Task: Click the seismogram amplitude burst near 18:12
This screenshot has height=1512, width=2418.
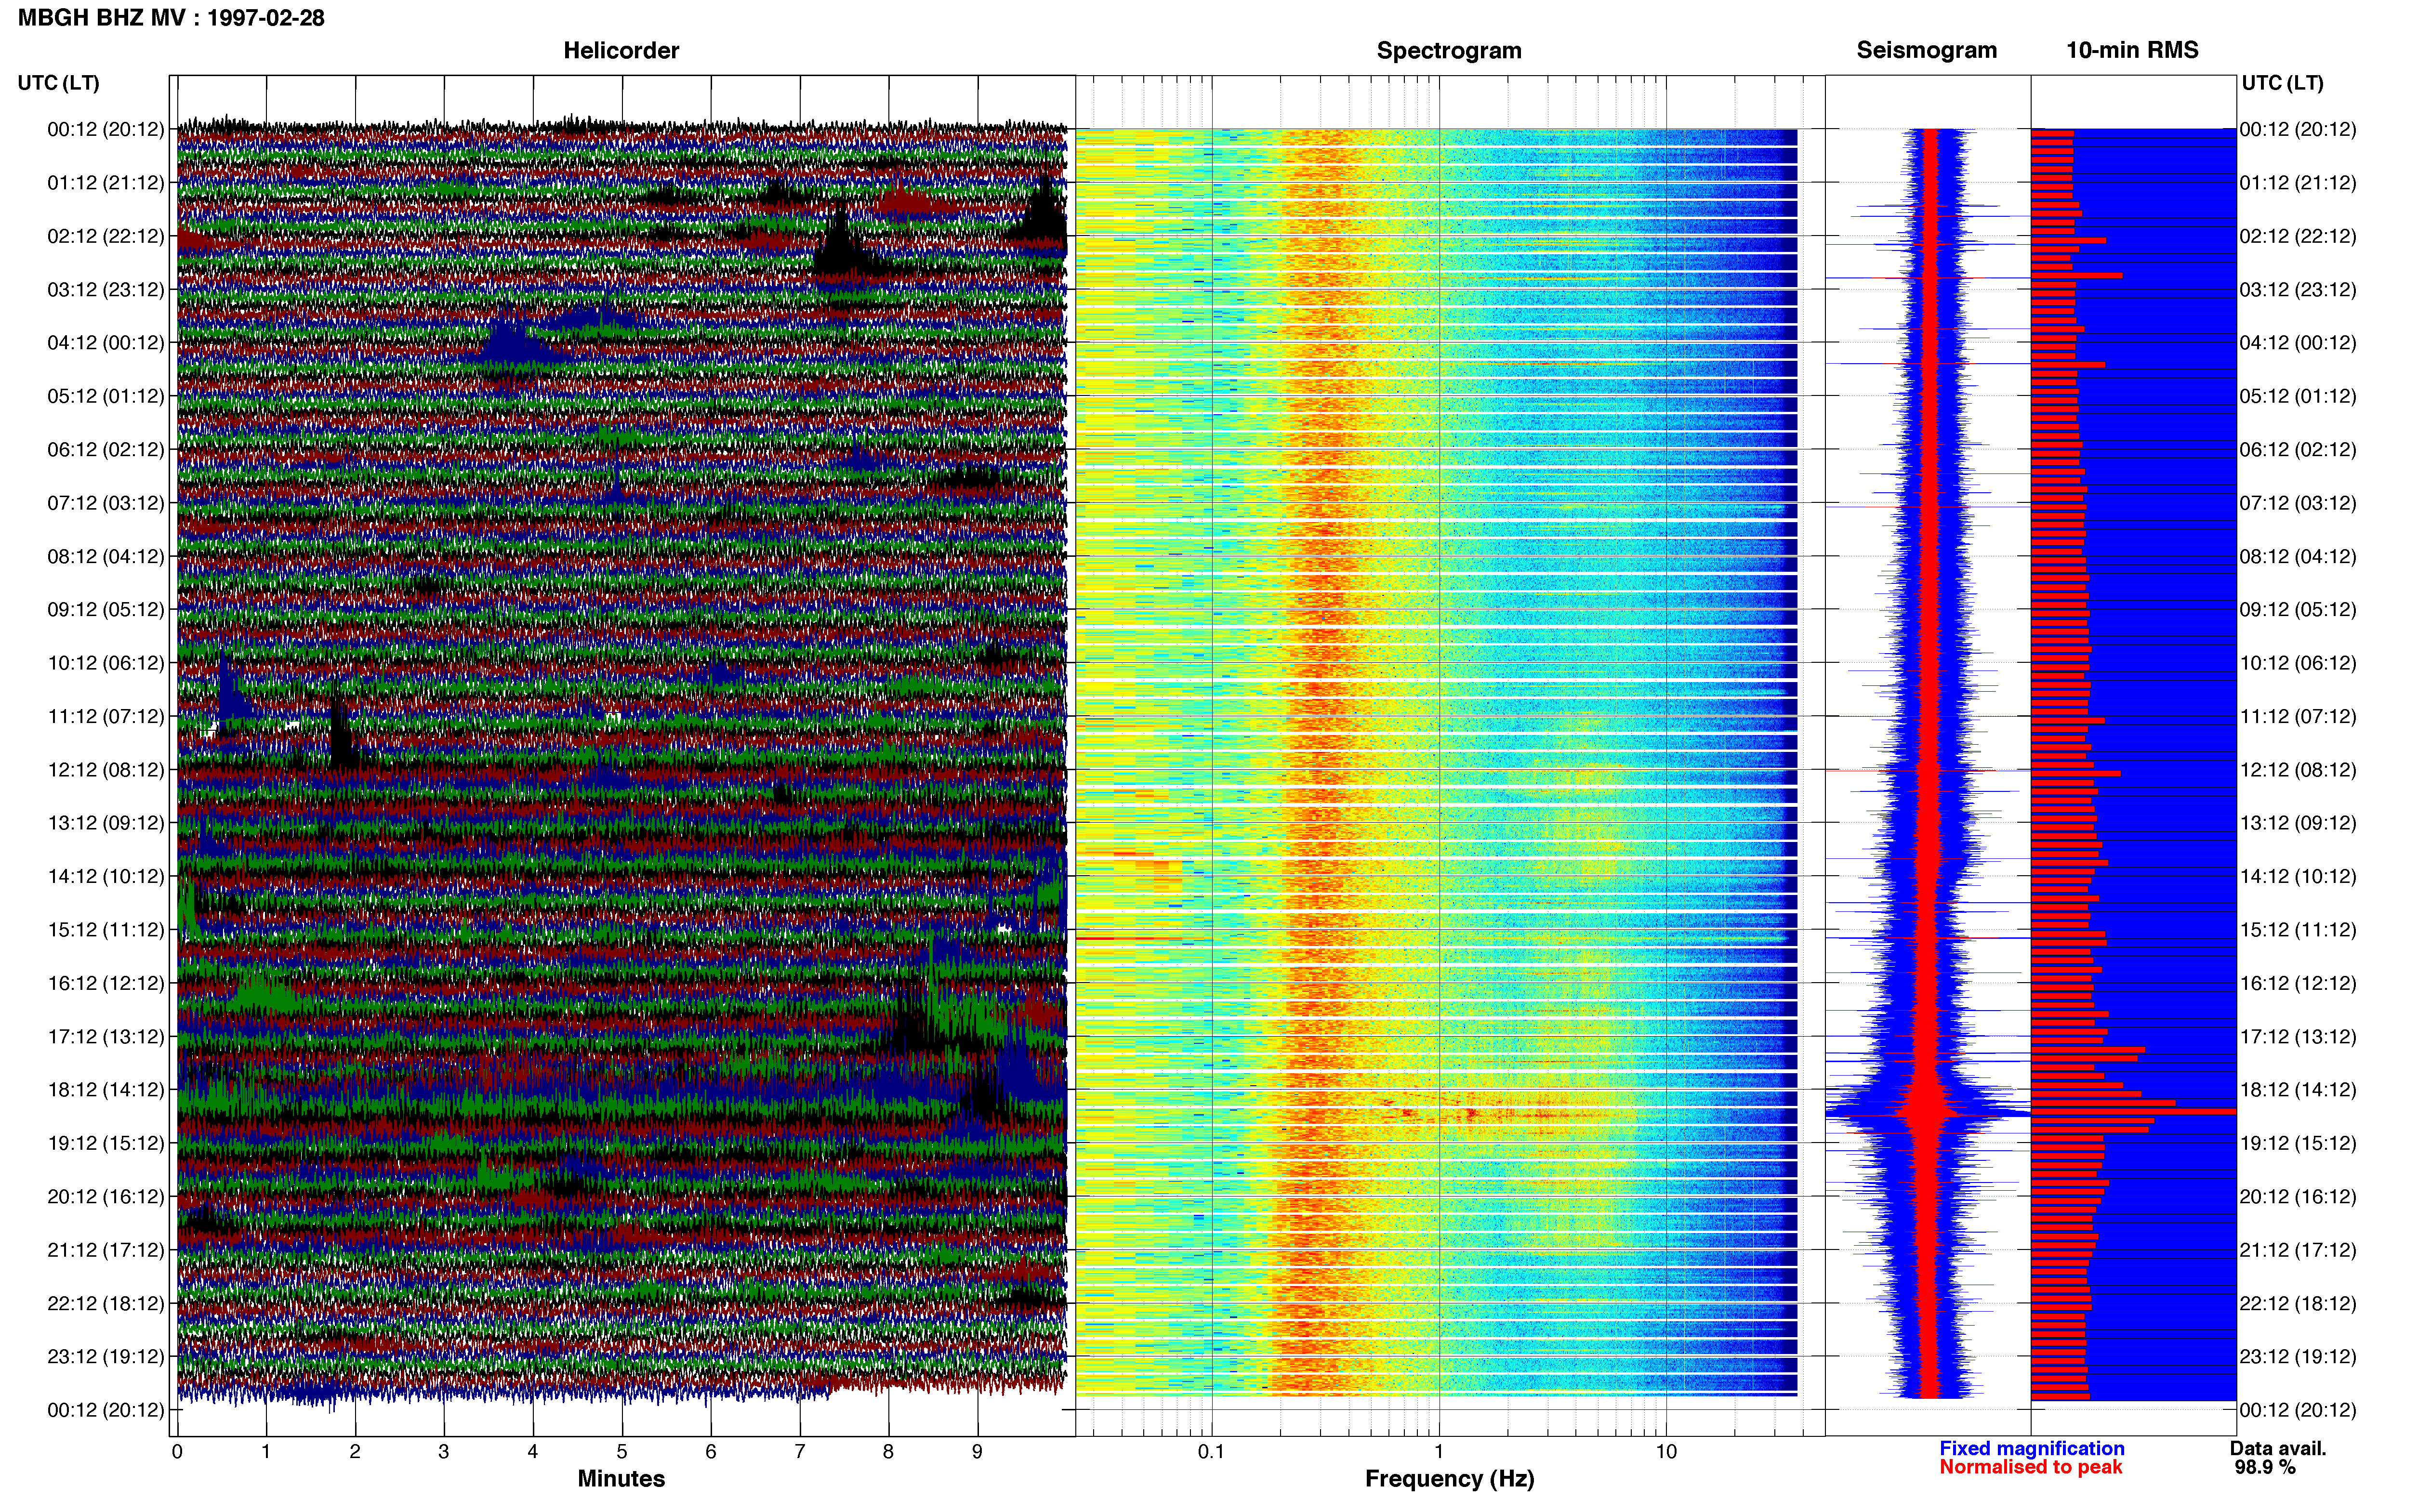Action: coord(1927,1110)
